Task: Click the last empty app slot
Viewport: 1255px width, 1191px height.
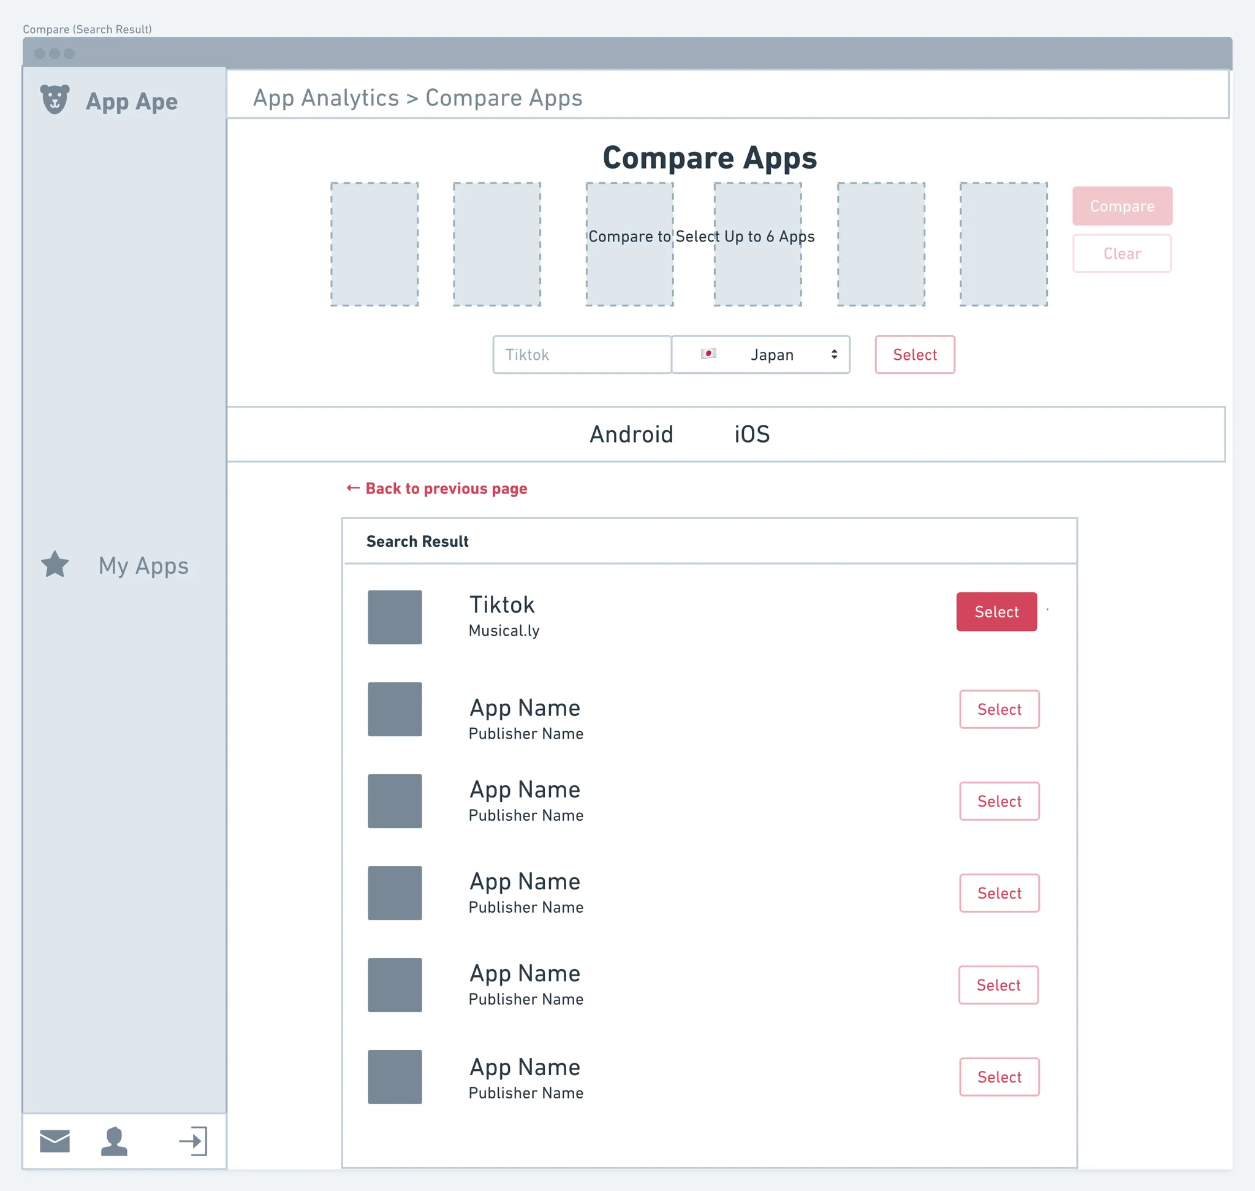Action: pos(1003,245)
